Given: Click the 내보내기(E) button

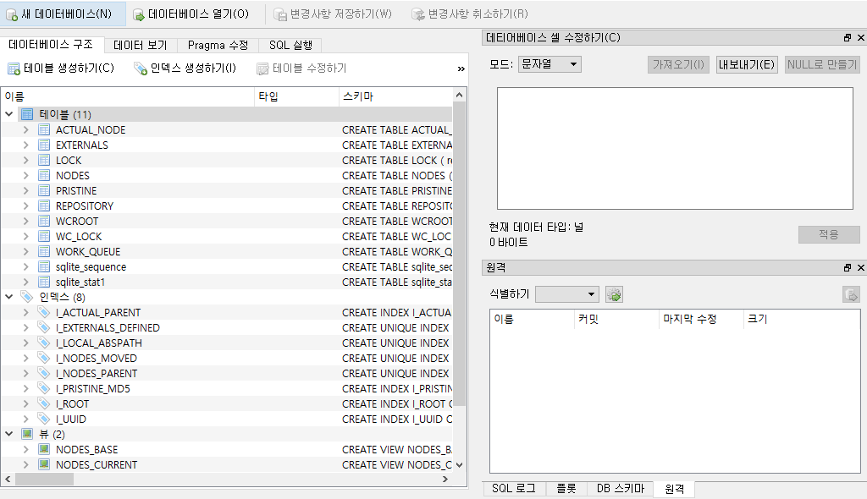Looking at the screenshot, I should point(747,64).
